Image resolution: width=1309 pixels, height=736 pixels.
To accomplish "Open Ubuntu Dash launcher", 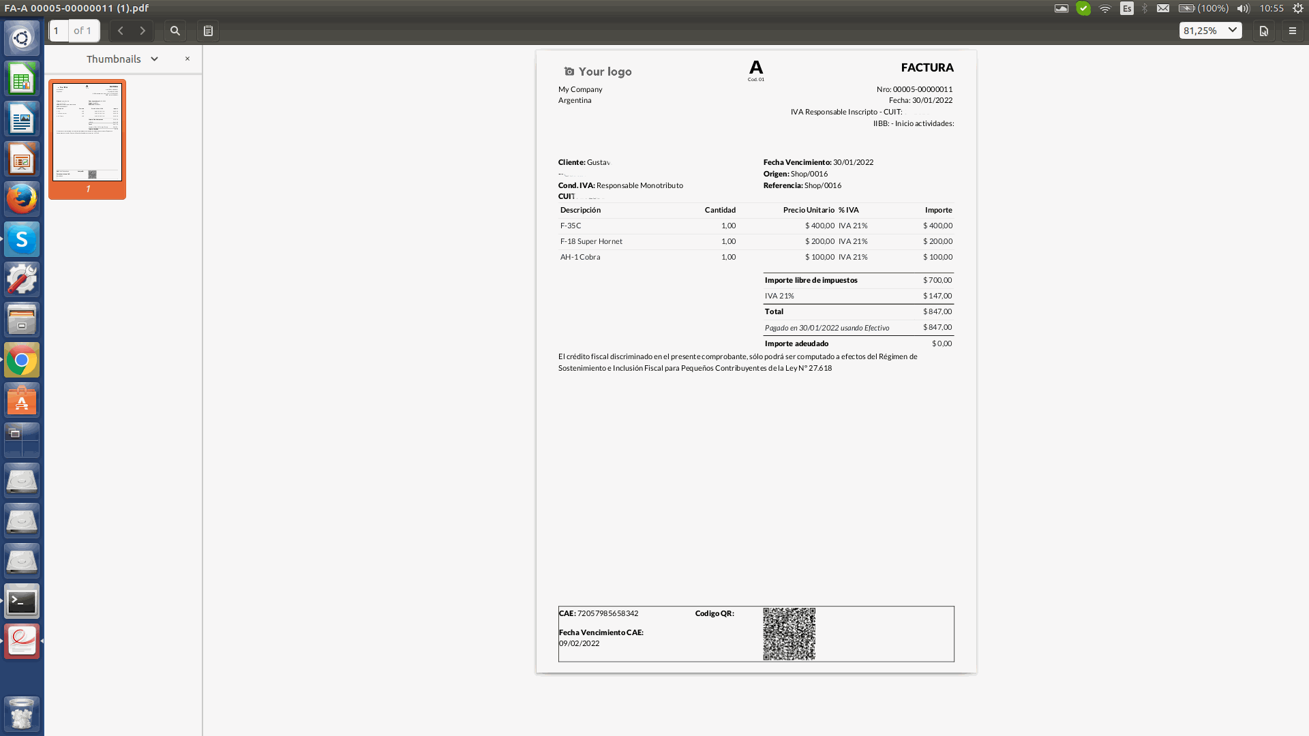I will (22, 38).
